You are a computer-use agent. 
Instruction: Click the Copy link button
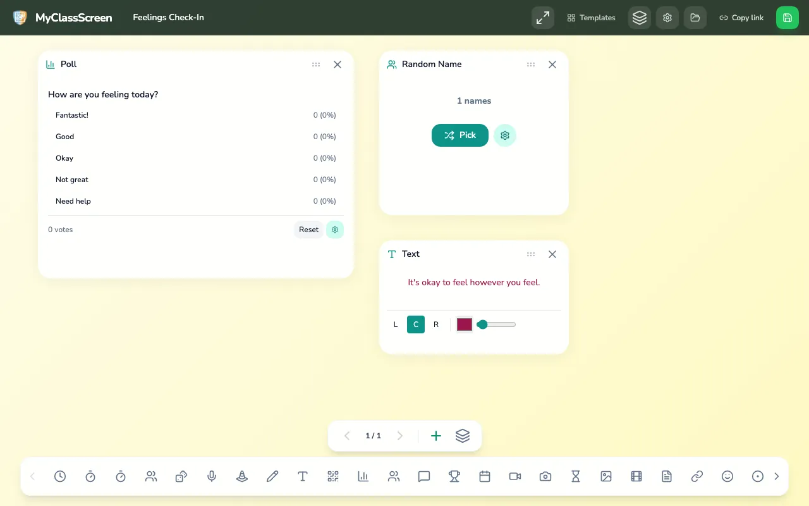tap(741, 18)
